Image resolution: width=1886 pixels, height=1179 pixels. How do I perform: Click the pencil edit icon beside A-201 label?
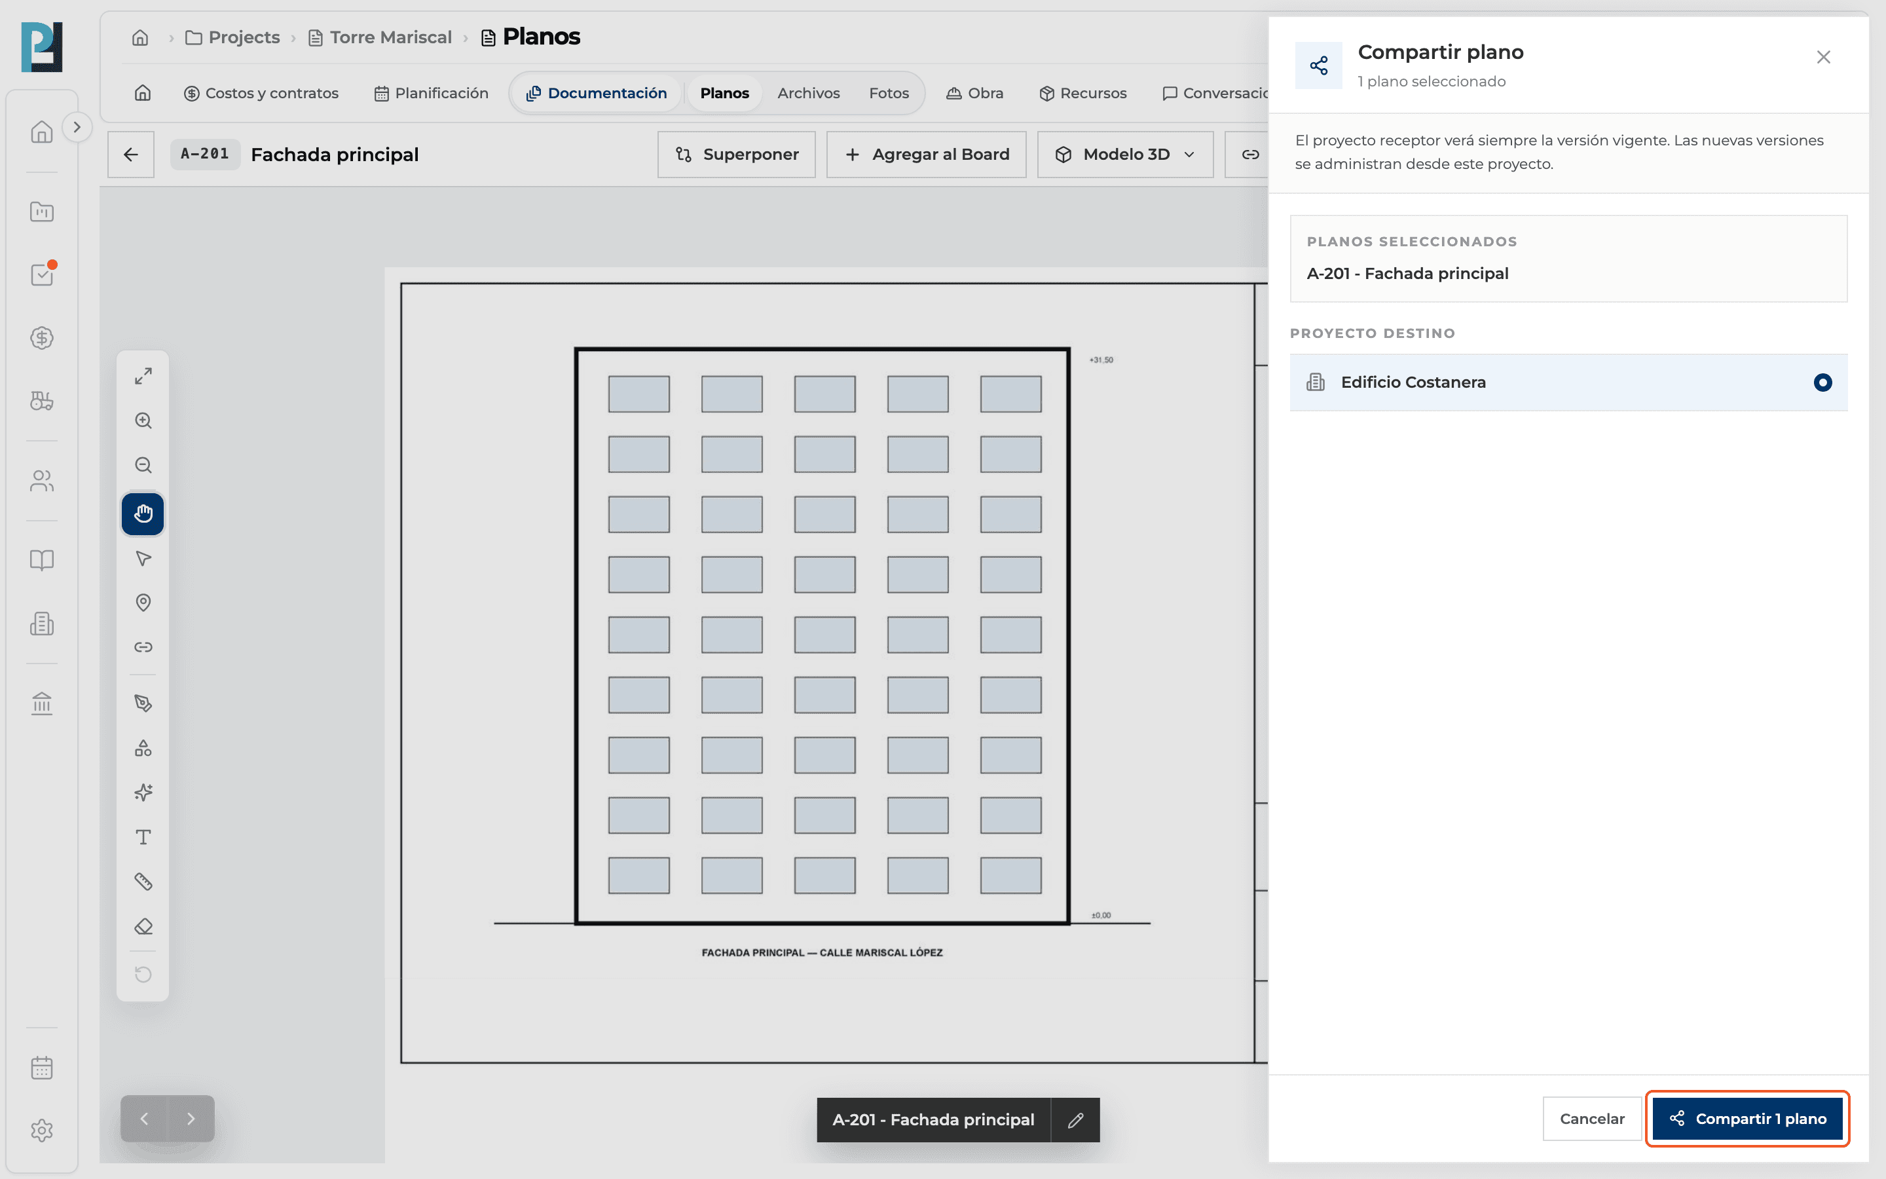[1075, 1120]
